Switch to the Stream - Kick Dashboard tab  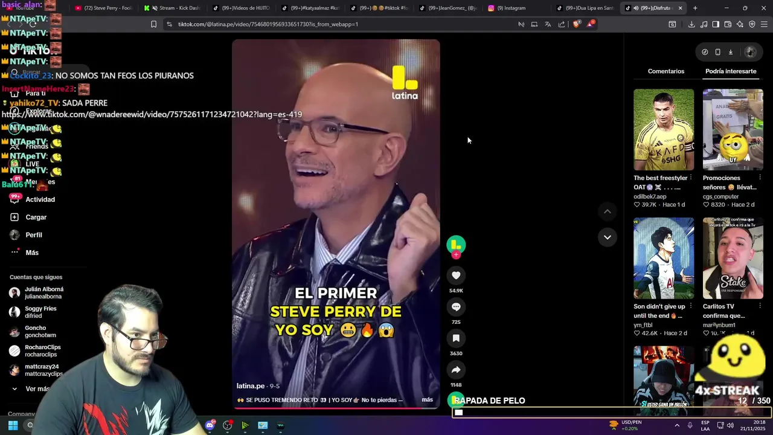pos(172,8)
